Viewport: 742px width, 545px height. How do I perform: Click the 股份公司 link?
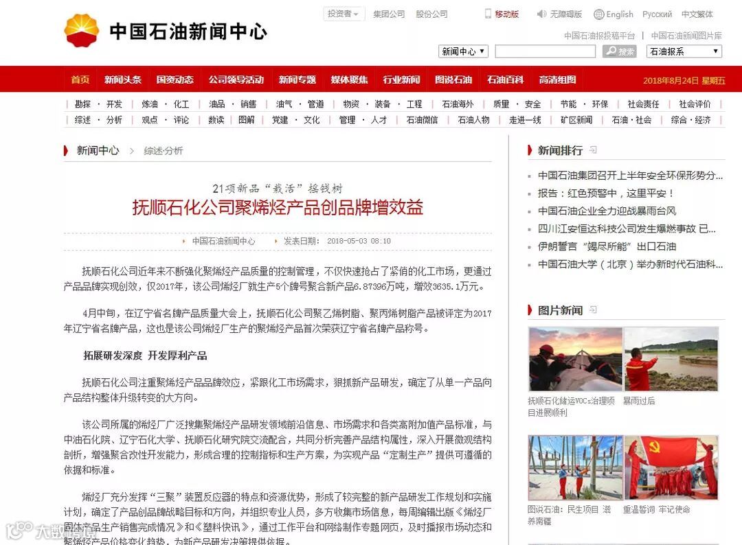click(431, 14)
